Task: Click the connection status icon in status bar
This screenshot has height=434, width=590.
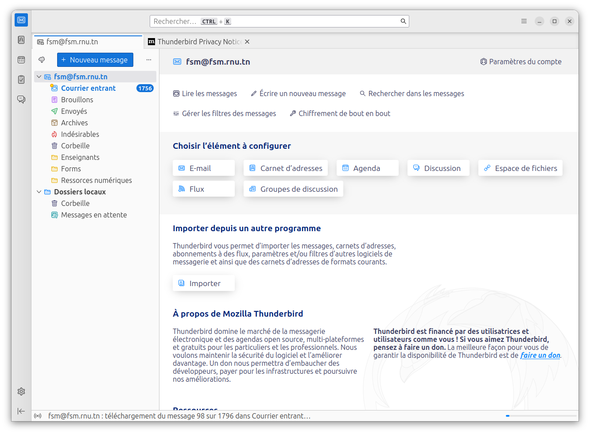Action: [38, 416]
